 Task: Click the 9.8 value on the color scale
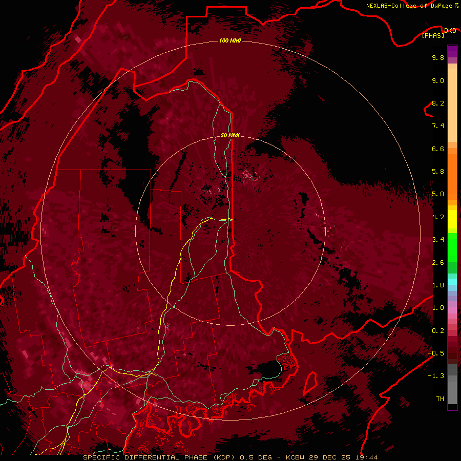(438, 58)
